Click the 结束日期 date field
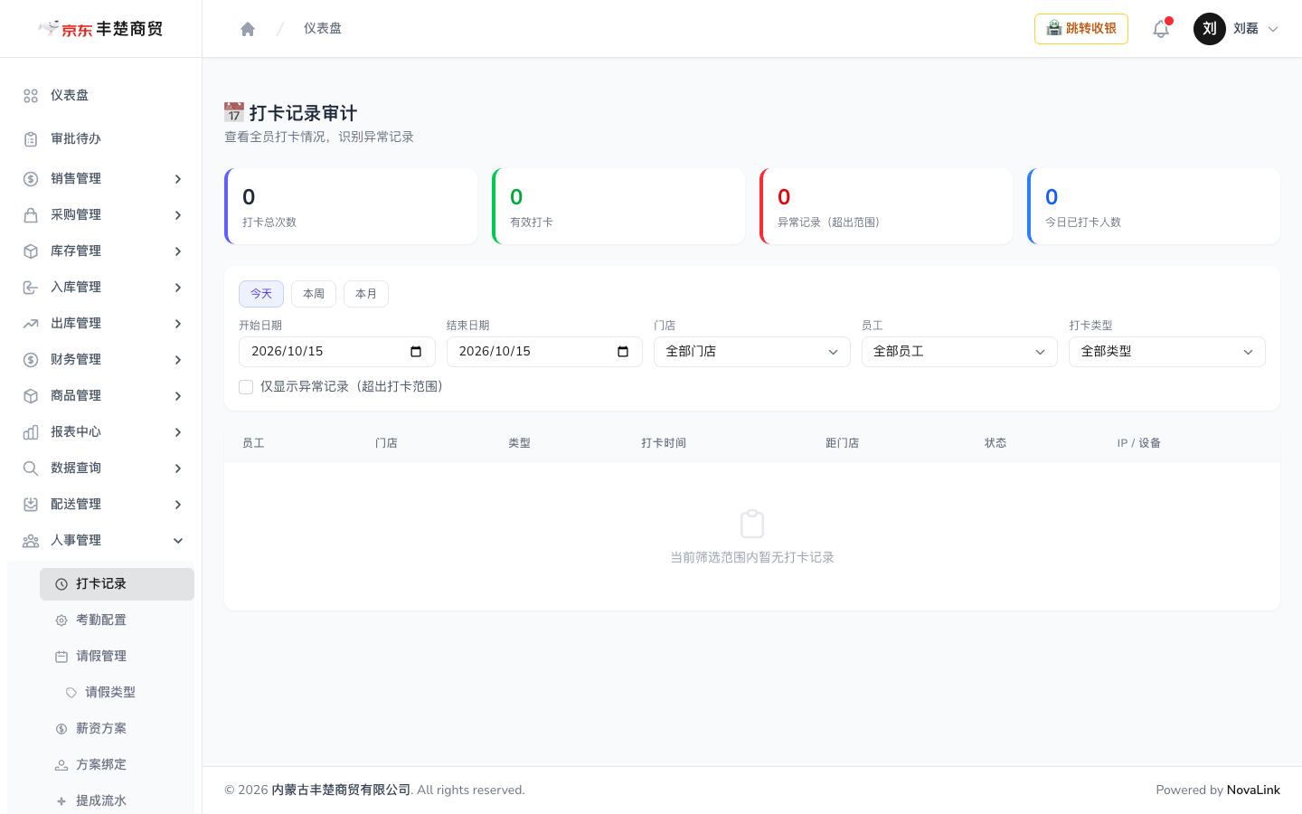The width and height of the screenshot is (1302, 814). tap(544, 352)
